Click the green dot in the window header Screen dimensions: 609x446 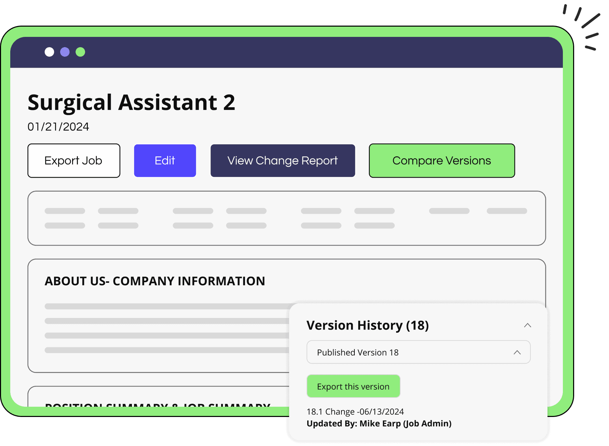[80, 52]
